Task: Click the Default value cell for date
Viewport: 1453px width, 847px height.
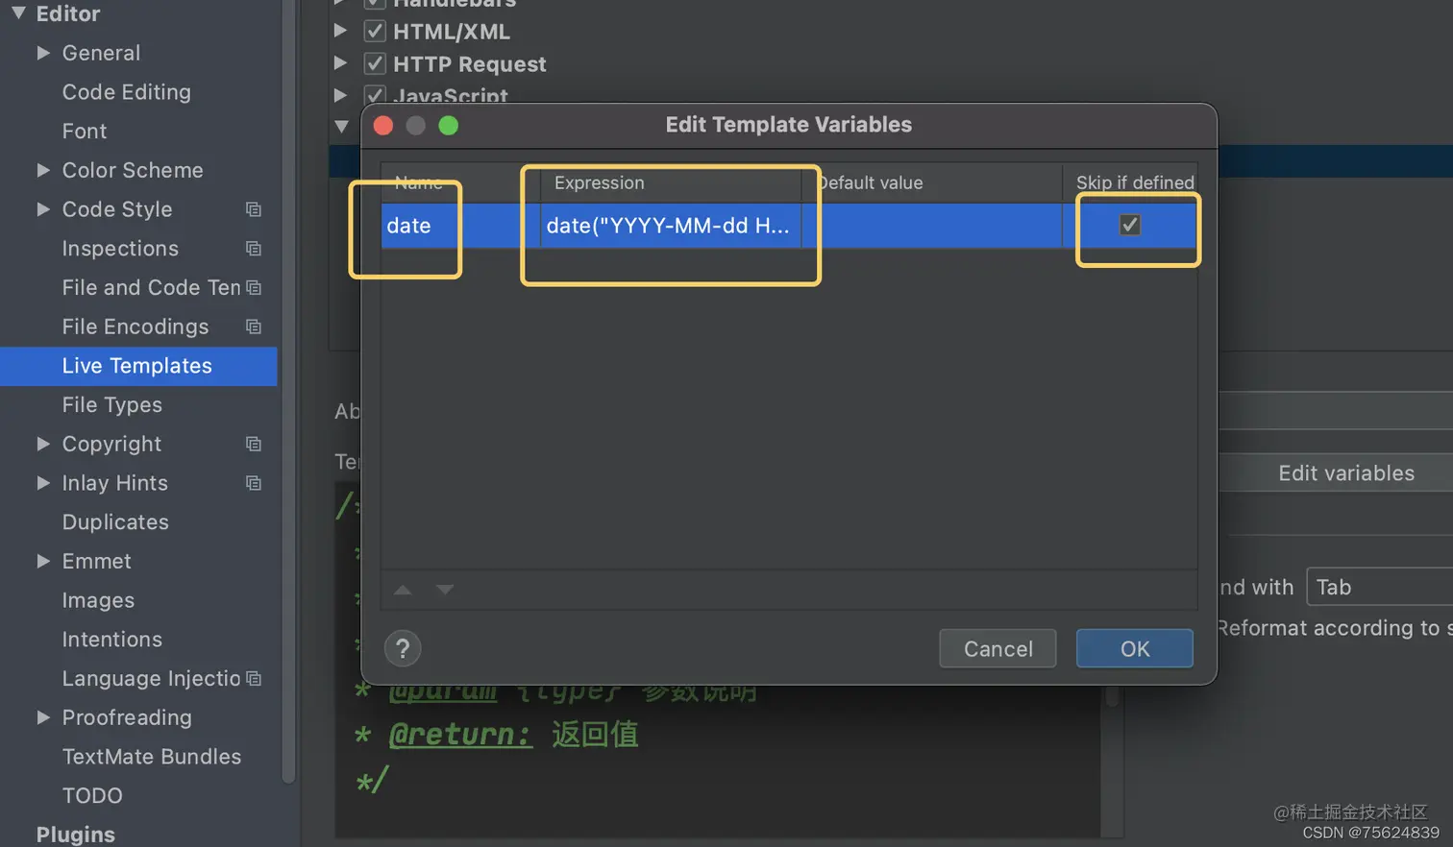Action: pyautogui.click(x=932, y=226)
